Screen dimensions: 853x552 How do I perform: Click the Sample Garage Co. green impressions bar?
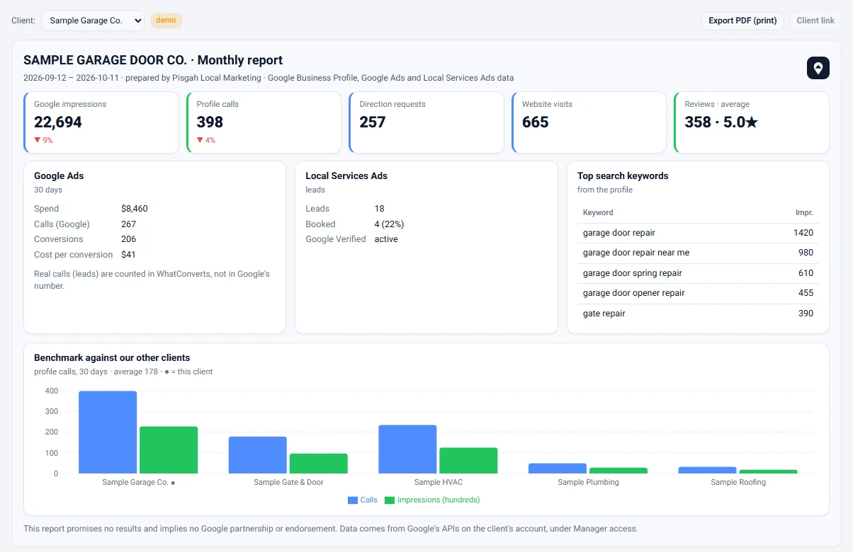tap(169, 450)
